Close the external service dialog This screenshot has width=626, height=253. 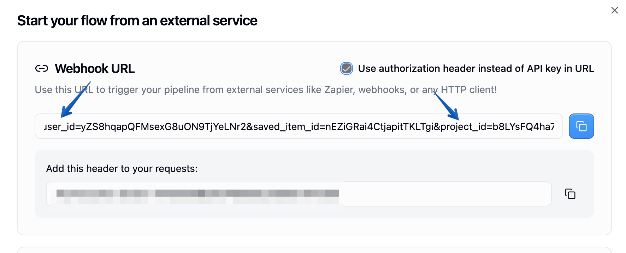(614, 11)
